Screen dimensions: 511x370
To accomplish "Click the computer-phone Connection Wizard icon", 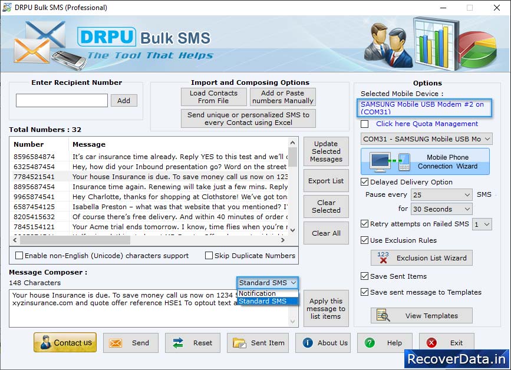I will coord(390,162).
